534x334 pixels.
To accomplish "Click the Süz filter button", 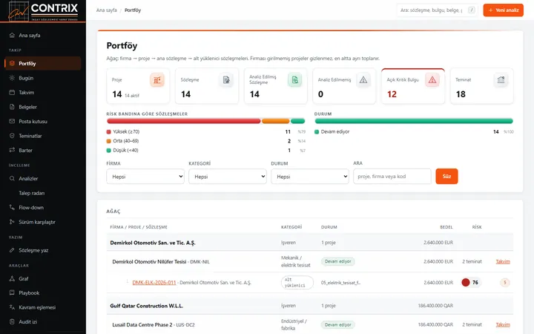I will click(446, 176).
